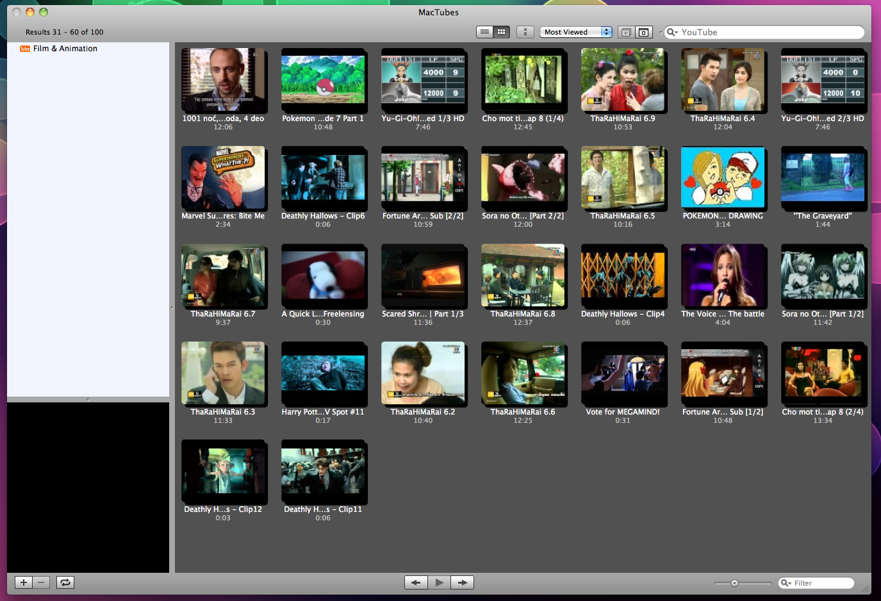Toggle the embedded player window icon
This screenshot has width=881, height=601.
(x=644, y=32)
